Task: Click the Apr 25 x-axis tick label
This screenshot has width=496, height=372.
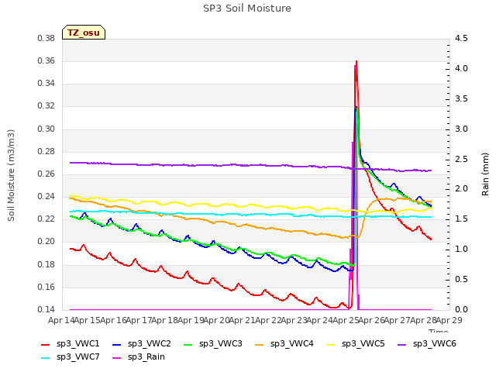Action: 346,320
